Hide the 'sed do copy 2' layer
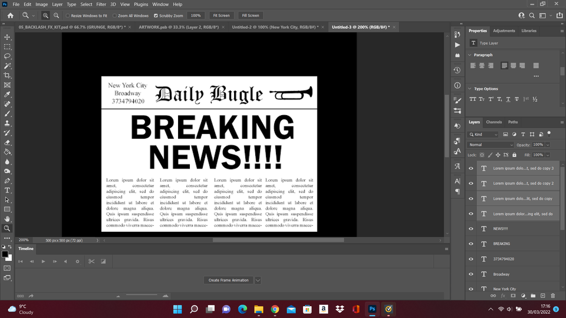 tap(471, 183)
